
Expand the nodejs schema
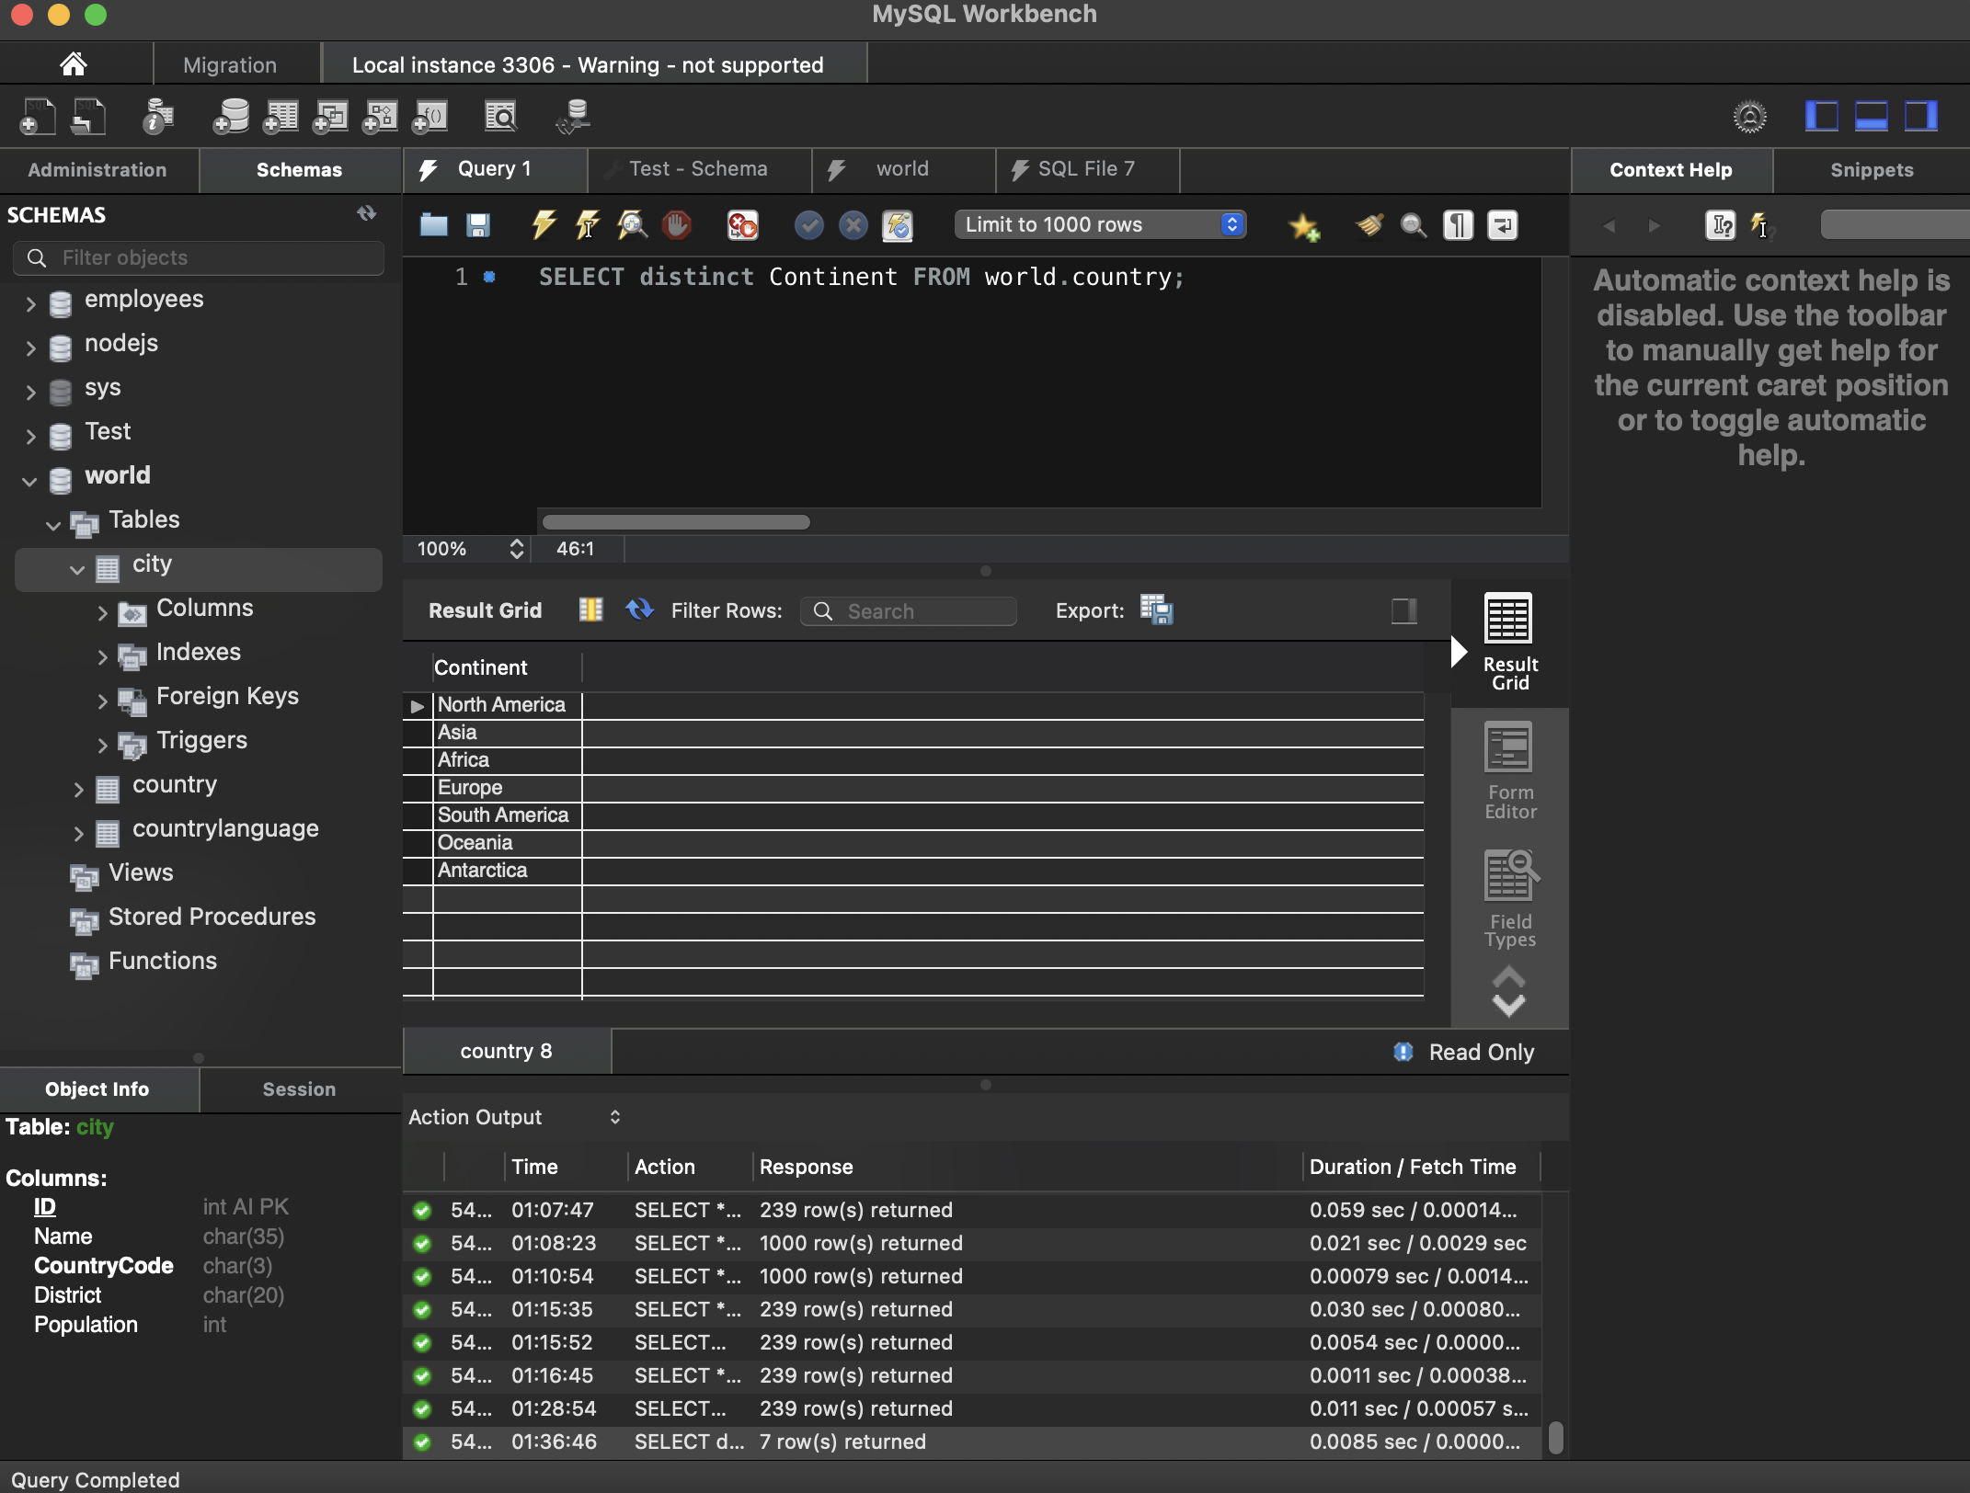coord(30,348)
